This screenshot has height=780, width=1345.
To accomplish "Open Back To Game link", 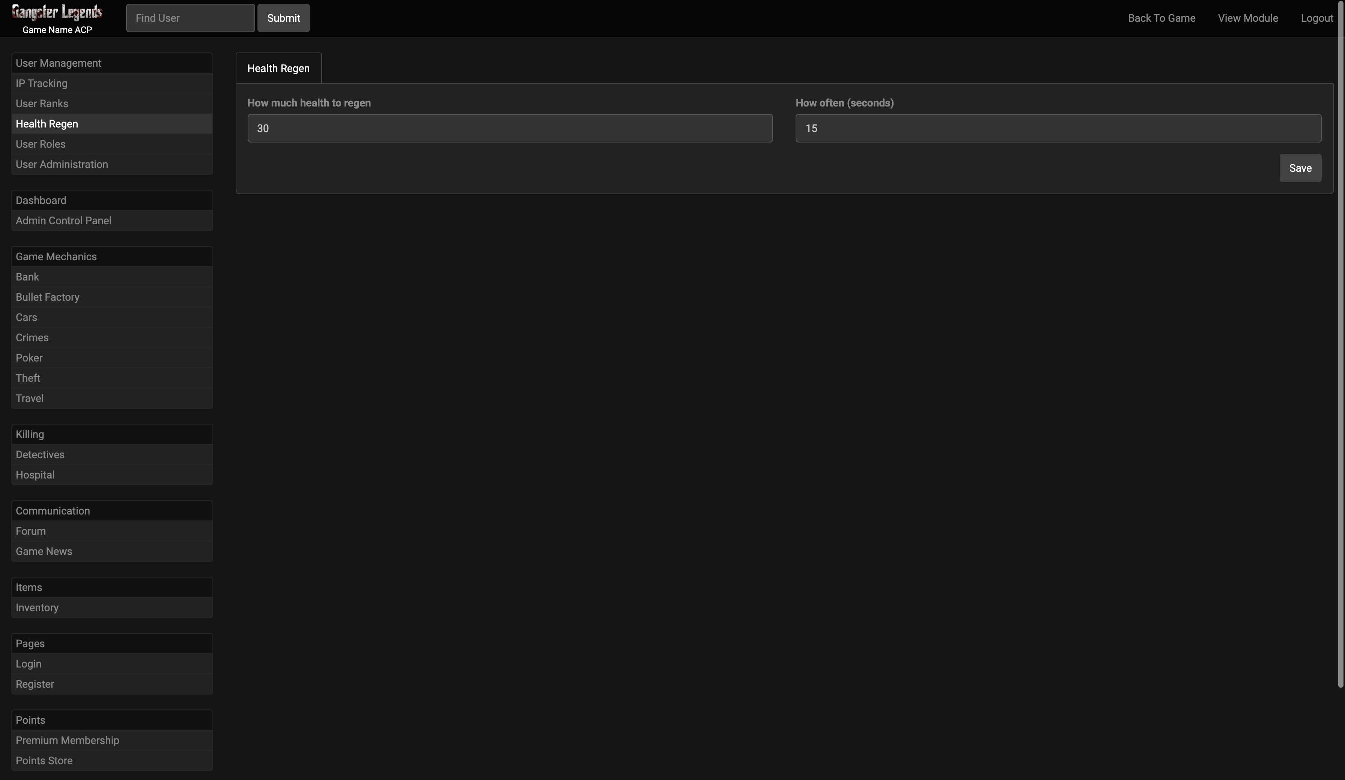I will click(x=1161, y=18).
